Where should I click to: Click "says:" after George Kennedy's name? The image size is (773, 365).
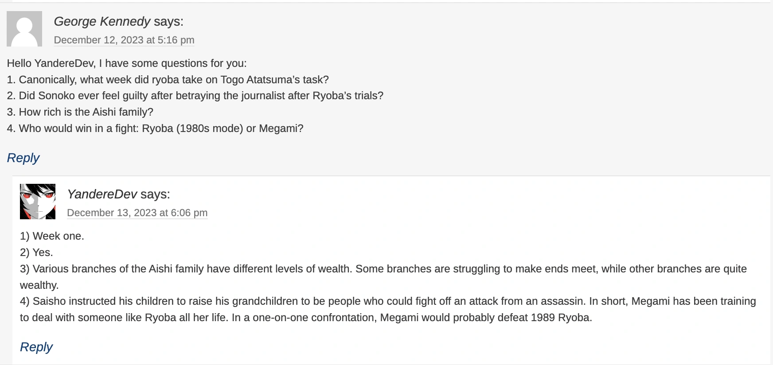[x=168, y=21]
